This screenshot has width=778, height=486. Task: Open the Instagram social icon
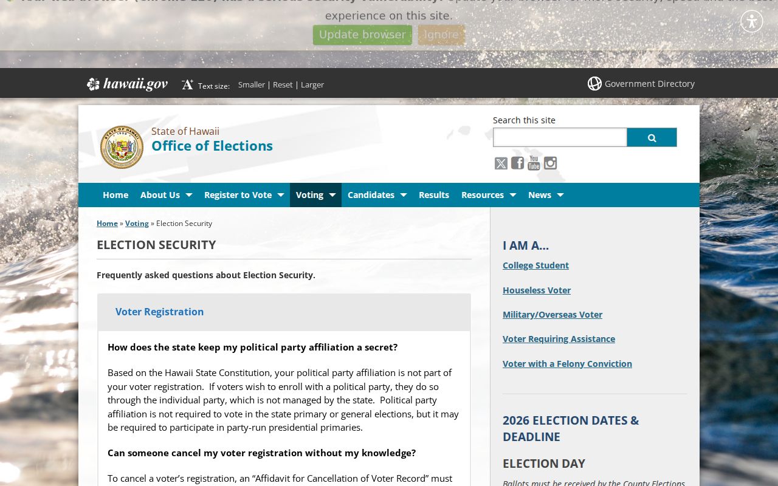tap(550, 163)
